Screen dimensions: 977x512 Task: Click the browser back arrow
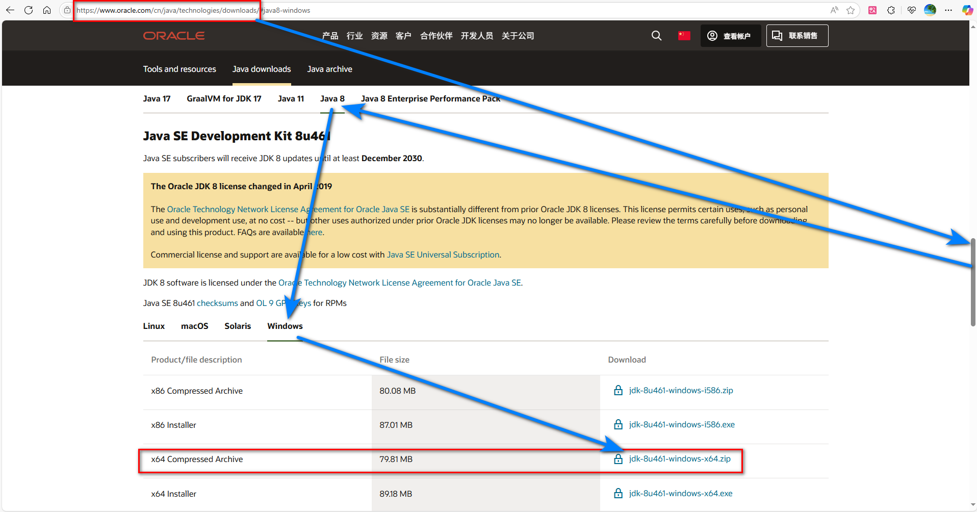[10, 10]
